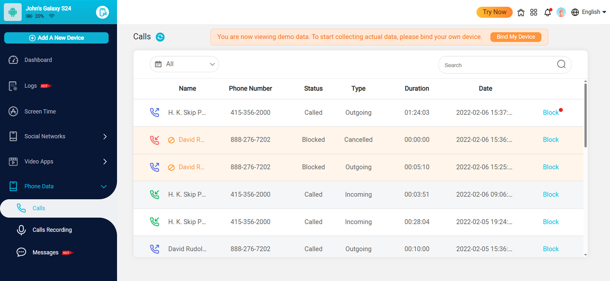Click inside the Search input field
The height and width of the screenshot is (281, 610).
point(496,65)
